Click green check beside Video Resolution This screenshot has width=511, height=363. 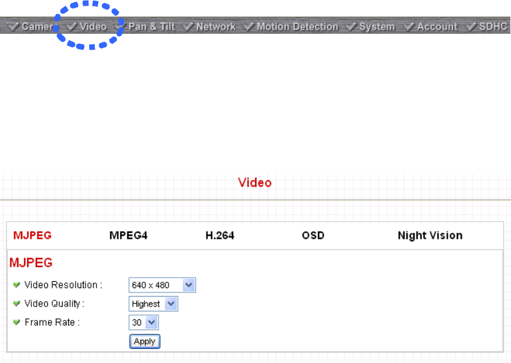pyautogui.click(x=16, y=285)
